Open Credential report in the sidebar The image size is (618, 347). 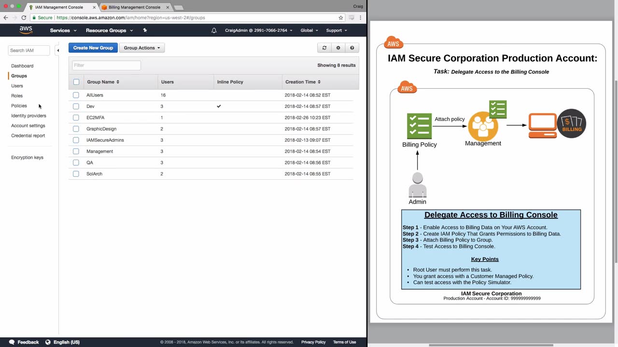tap(28, 135)
